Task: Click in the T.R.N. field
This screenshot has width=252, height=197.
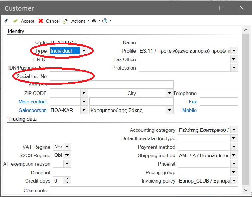Action: pos(69,59)
